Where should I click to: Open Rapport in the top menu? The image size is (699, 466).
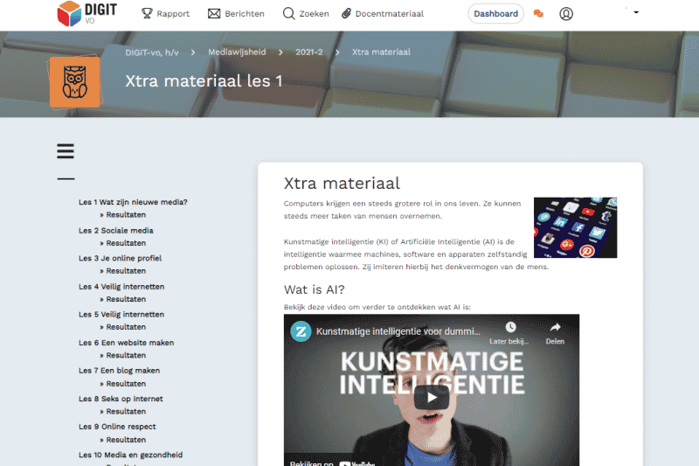pos(165,14)
